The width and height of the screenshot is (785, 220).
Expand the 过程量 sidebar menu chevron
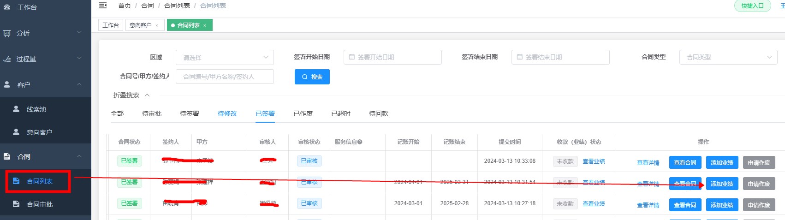79,58
